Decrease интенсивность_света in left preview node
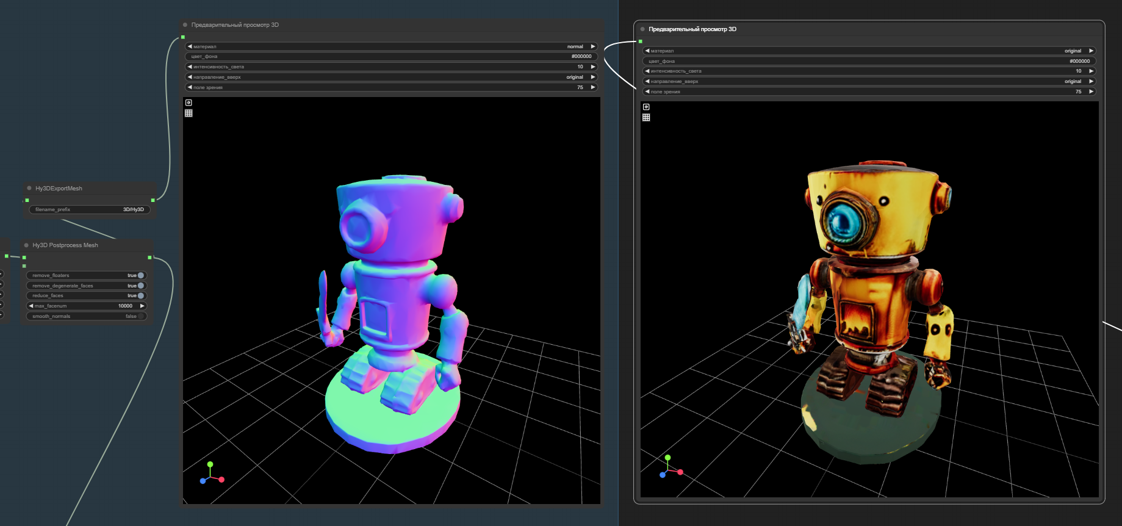1122x526 pixels. 190,67
